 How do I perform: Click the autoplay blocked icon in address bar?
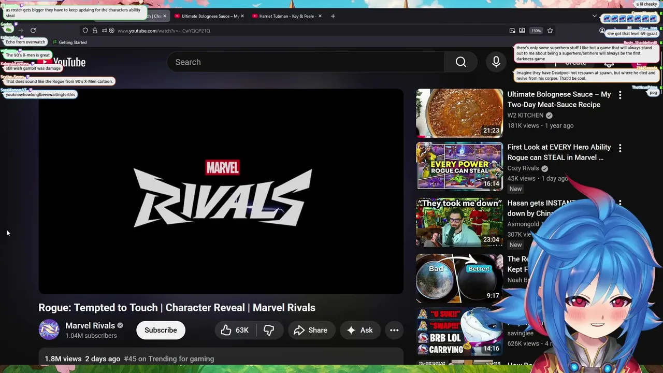(x=111, y=31)
